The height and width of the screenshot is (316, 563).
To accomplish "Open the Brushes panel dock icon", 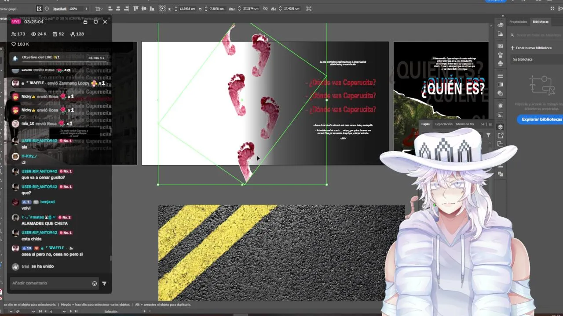I will pyautogui.click(x=501, y=54).
